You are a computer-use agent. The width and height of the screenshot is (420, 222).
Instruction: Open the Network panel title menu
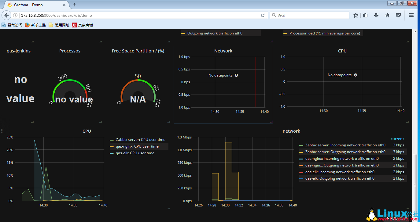pos(223,51)
